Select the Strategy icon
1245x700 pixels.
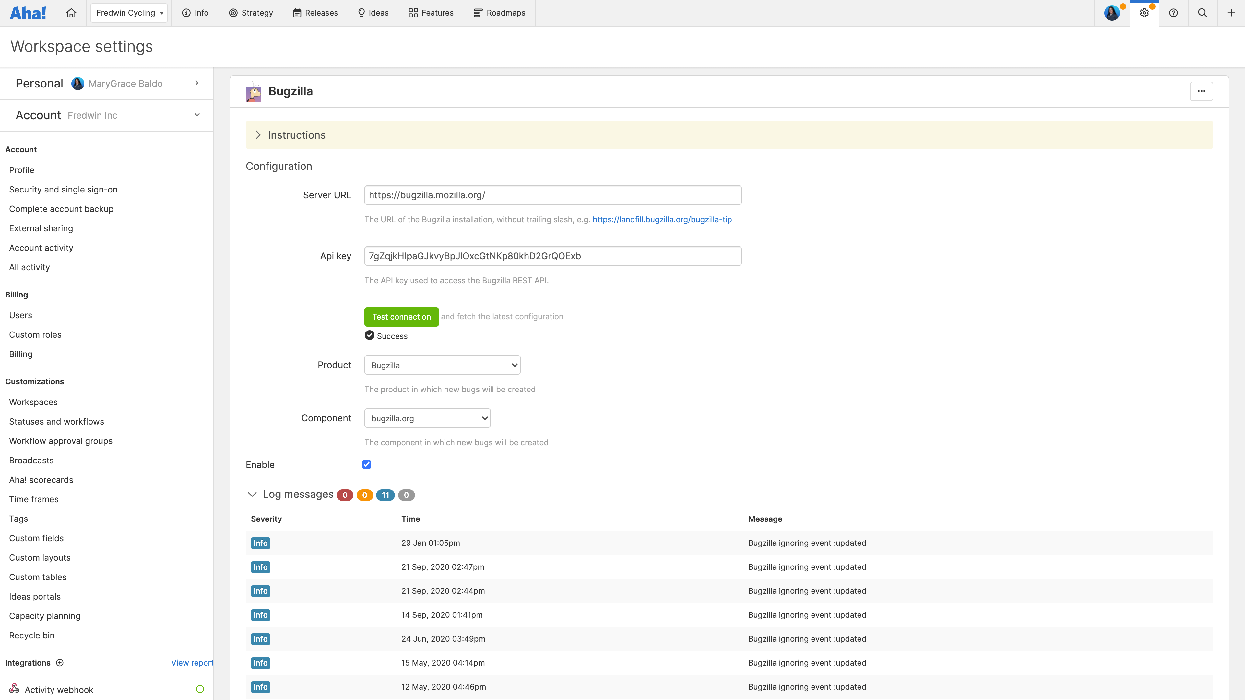[x=234, y=13]
